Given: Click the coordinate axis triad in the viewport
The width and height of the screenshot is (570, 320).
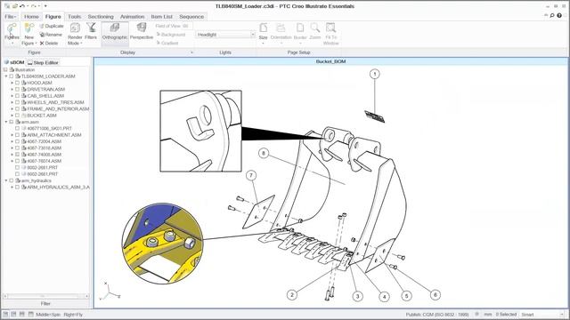Looking at the screenshot, I should 109,292.
